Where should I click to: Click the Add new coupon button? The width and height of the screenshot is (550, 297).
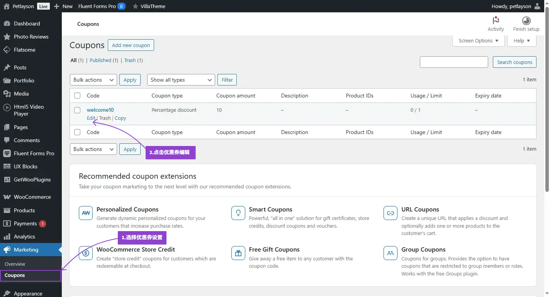click(x=131, y=45)
